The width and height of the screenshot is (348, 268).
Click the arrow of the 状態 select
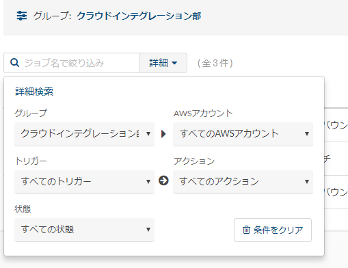coord(148,230)
